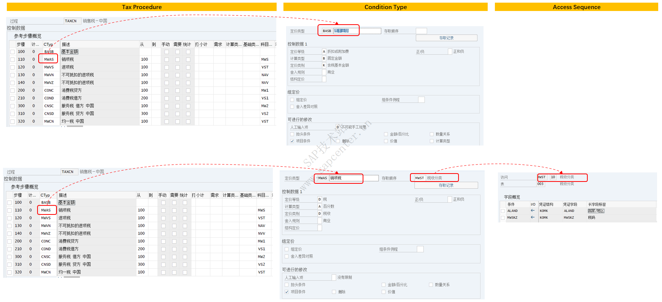662x302 pixels.
Task: Click the 定价等级 field showing D (MWAS panel)
Action: click(x=319, y=199)
